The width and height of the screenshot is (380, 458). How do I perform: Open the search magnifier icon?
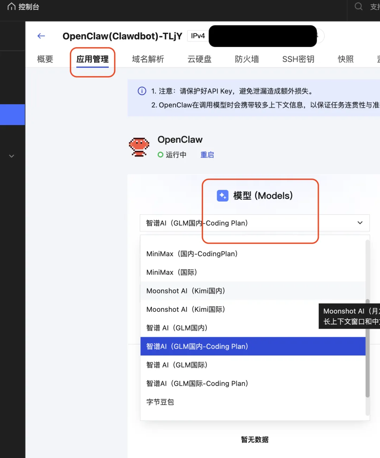tap(359, 6)
